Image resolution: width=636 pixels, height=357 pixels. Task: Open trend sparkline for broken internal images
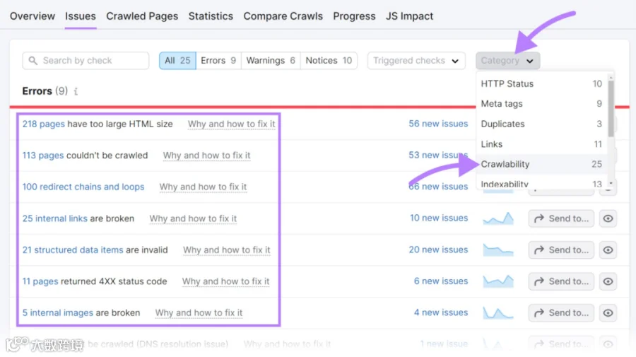tap(498, 312)
